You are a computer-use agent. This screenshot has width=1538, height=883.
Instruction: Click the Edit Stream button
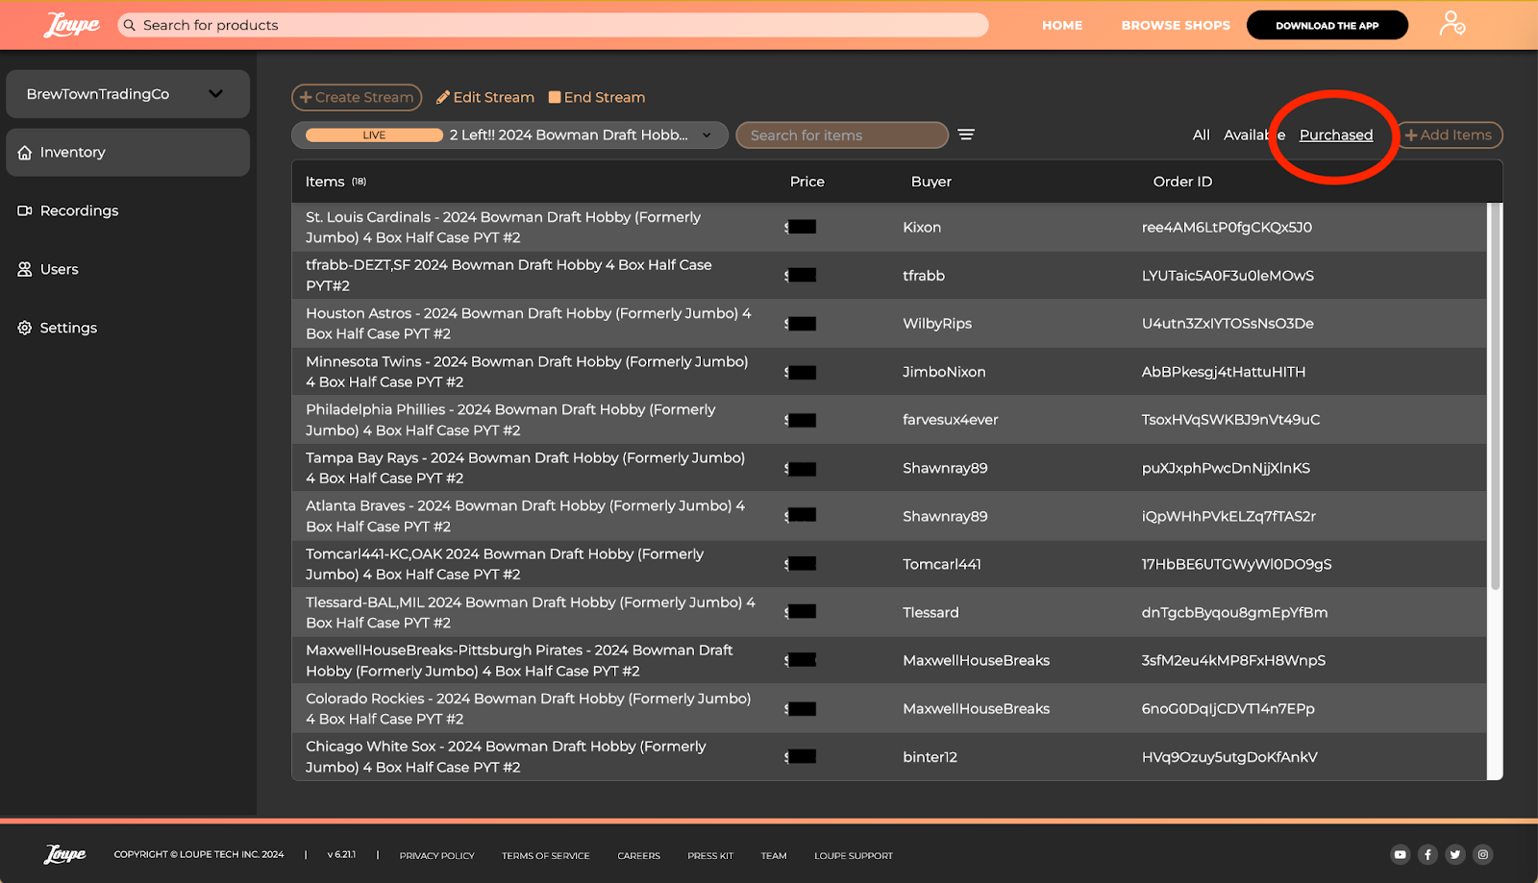click(485, 97)
